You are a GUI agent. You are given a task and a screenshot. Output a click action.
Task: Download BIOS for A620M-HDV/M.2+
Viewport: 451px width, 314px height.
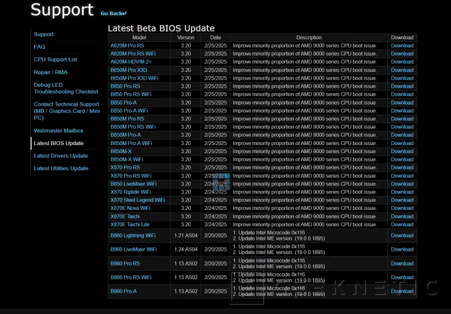(402, 62)
